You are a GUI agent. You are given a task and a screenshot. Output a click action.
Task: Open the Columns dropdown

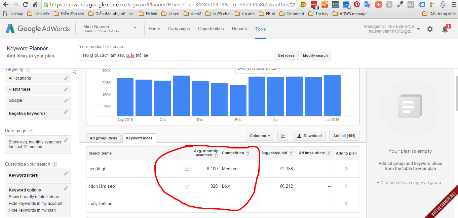point(260,136)
